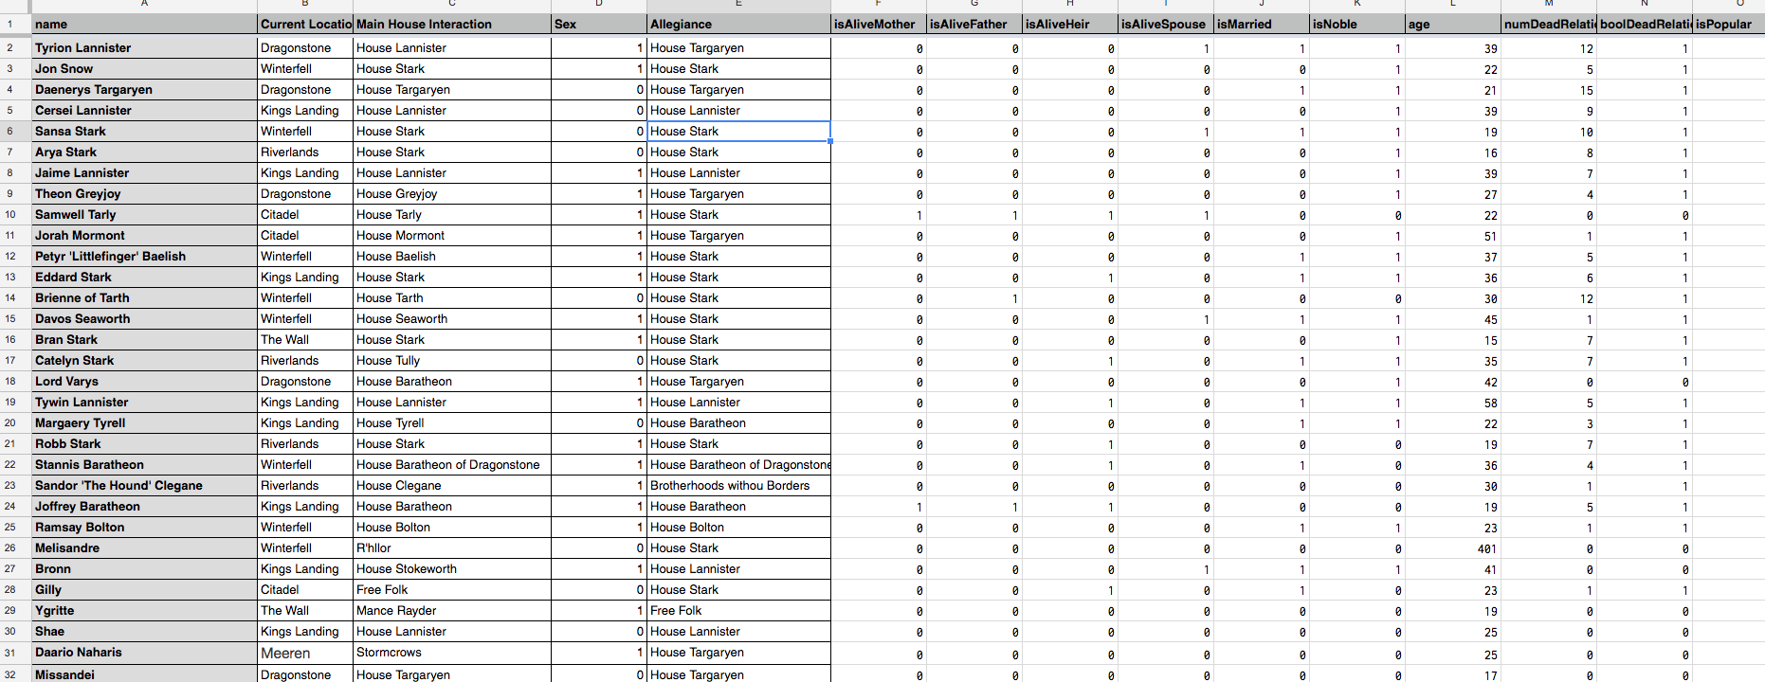The height and width of the screenshot is (682, 1765).
Task: Select 'Brienne of Tarth' cell
Action: tap(144, 297)
